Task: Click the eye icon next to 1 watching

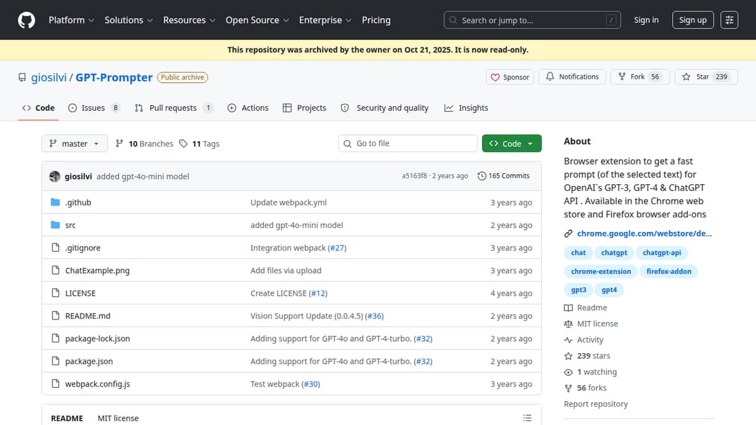Action: (x=568, y=372)
